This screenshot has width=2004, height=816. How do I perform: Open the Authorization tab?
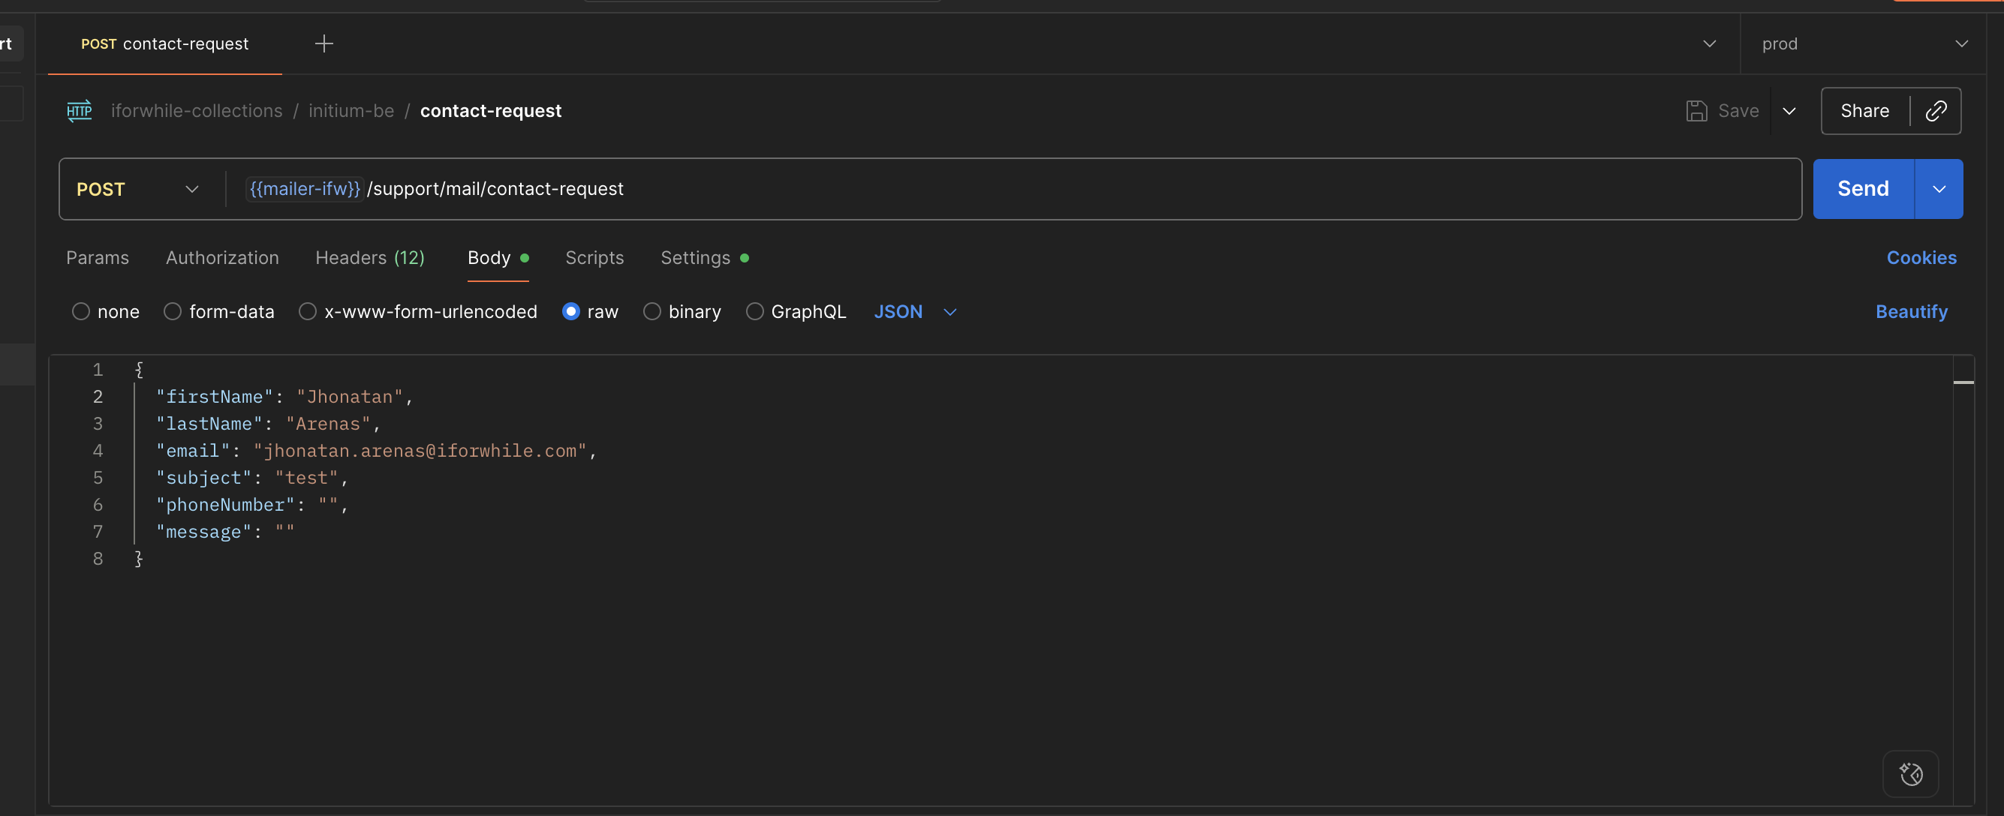click(221, 258)
